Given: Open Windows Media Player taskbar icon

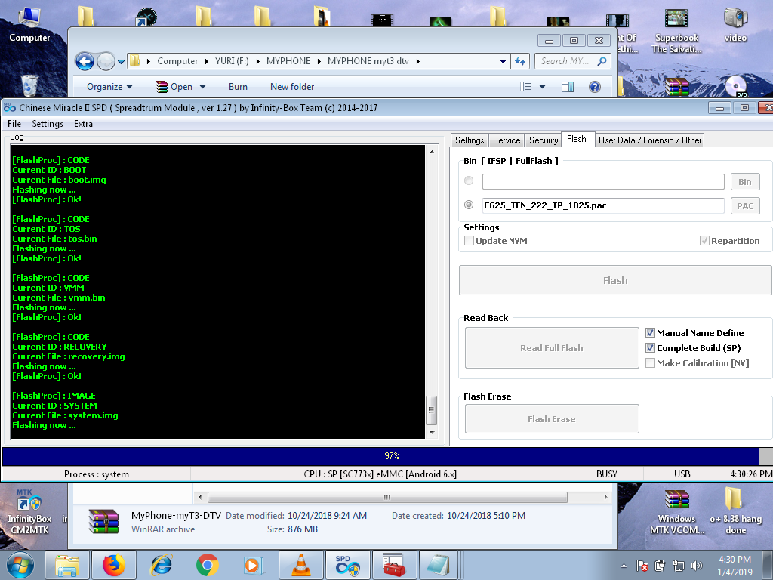Looking at the screenshot, I should pyautogui.click(x=254, y=565).
